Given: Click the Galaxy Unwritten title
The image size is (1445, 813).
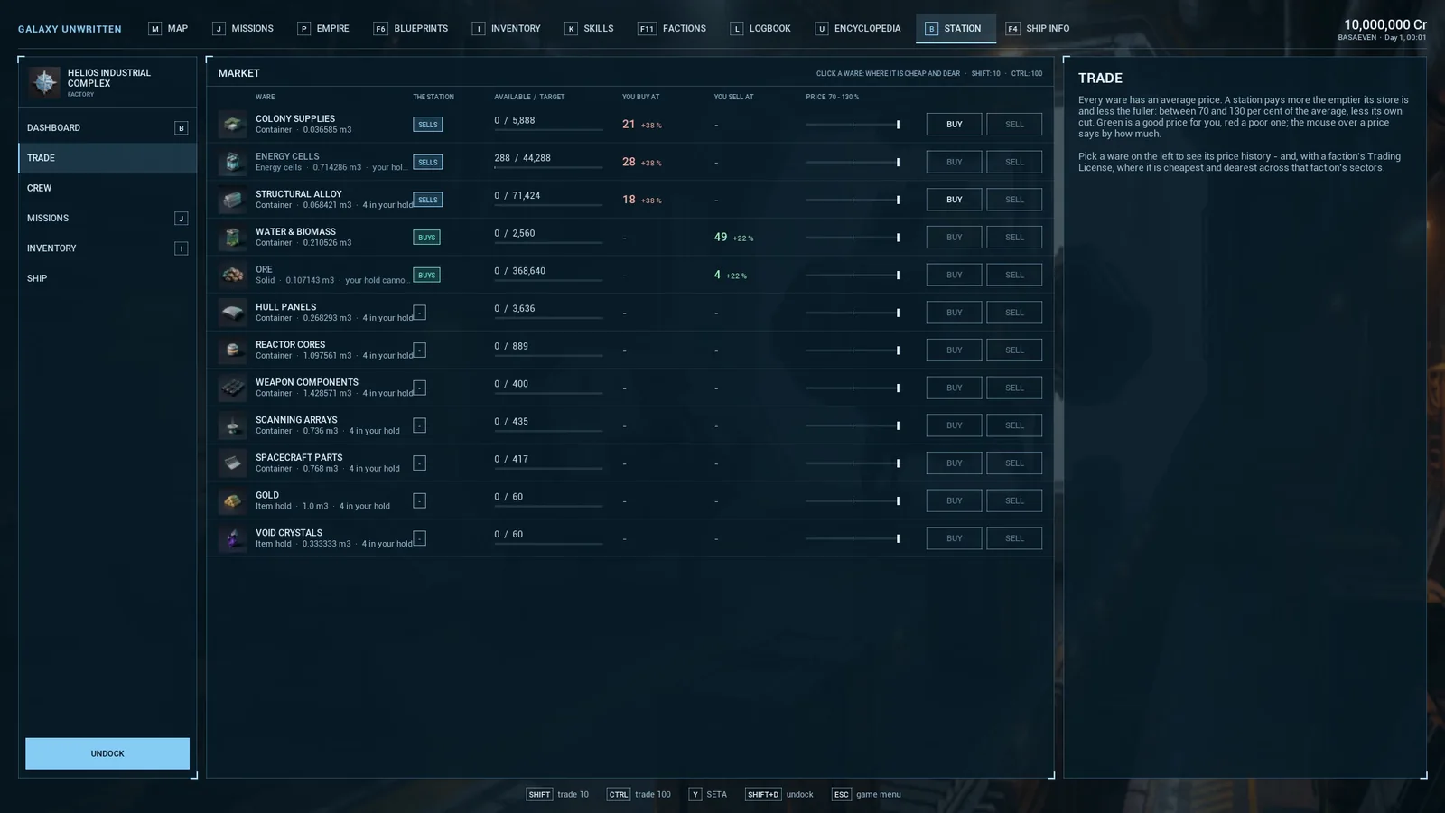Looking at the screenshot, I should coord(70,29).
